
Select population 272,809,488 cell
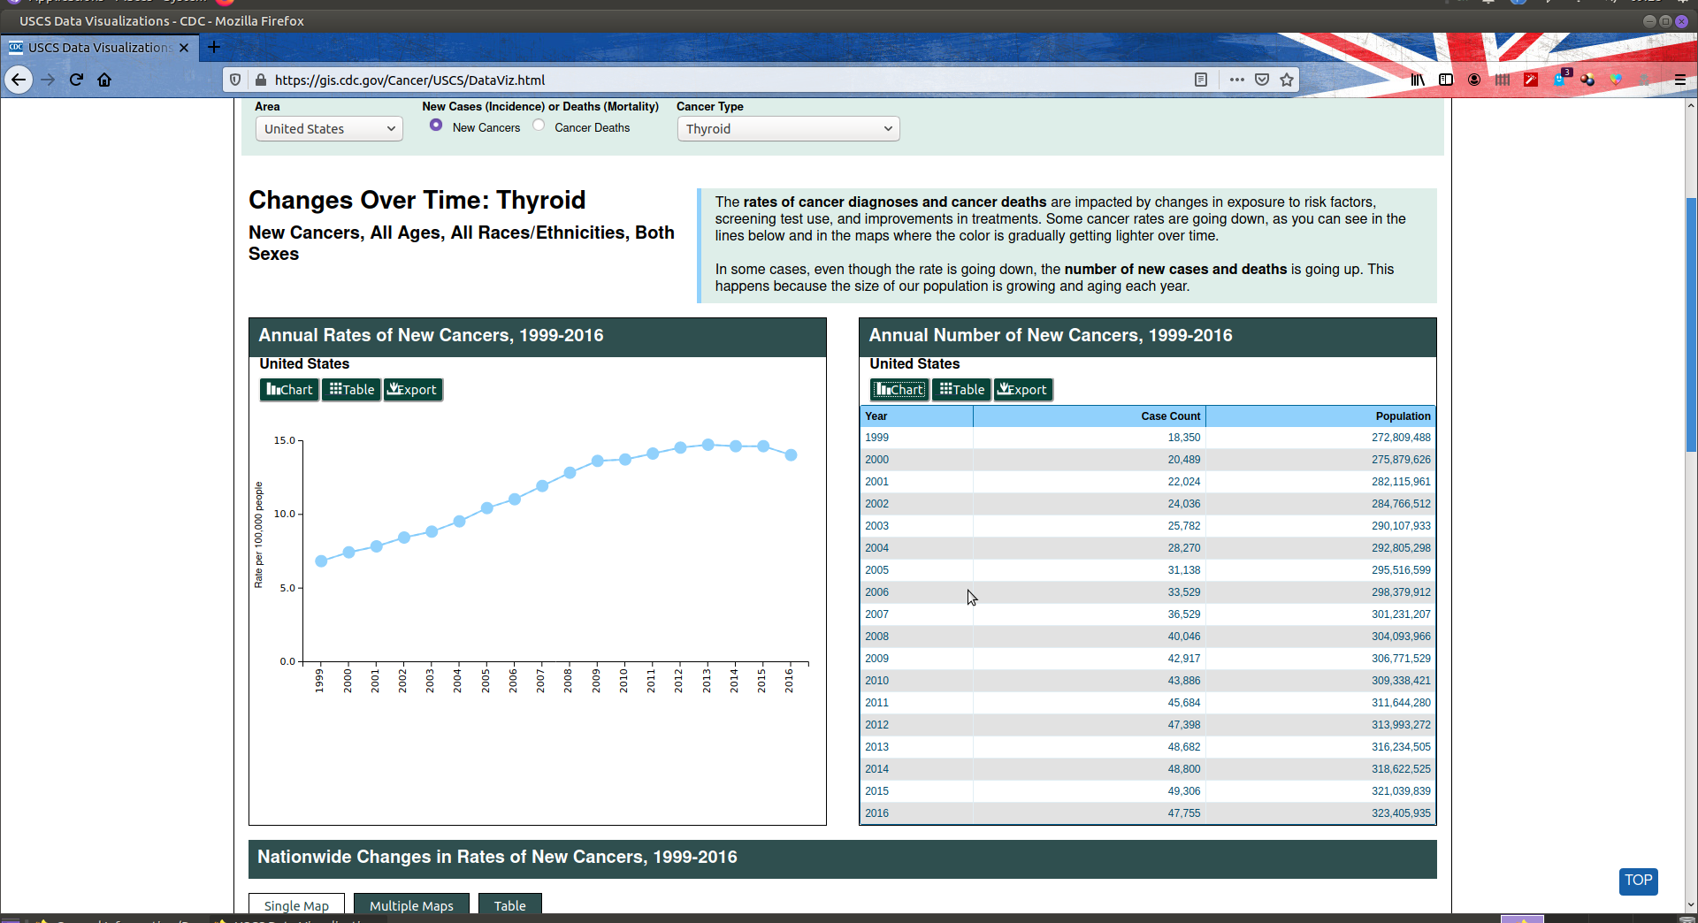pos(1320,438)
